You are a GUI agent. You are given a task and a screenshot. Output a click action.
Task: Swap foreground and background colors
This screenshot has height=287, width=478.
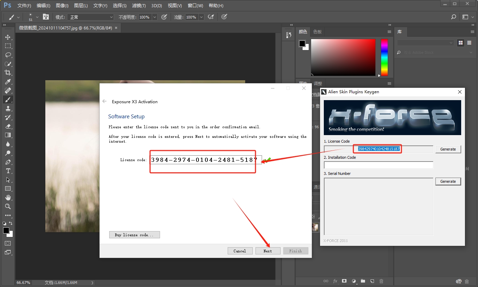pos(11,223)
